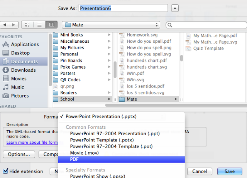
Task: Choose PowerPoint 97-2004 Presentation (.ppt)
Action: coord(122,134)
